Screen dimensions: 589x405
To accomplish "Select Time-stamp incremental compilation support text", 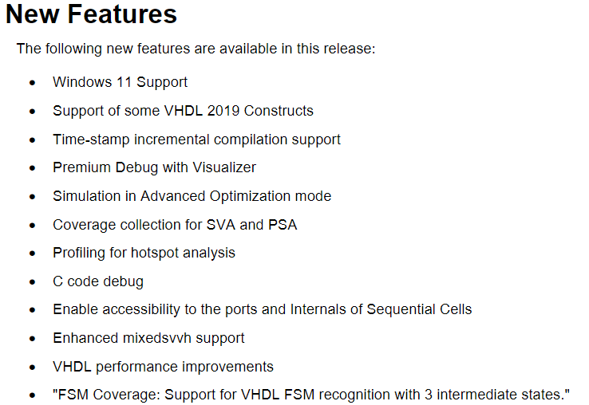I will [196, 140].
